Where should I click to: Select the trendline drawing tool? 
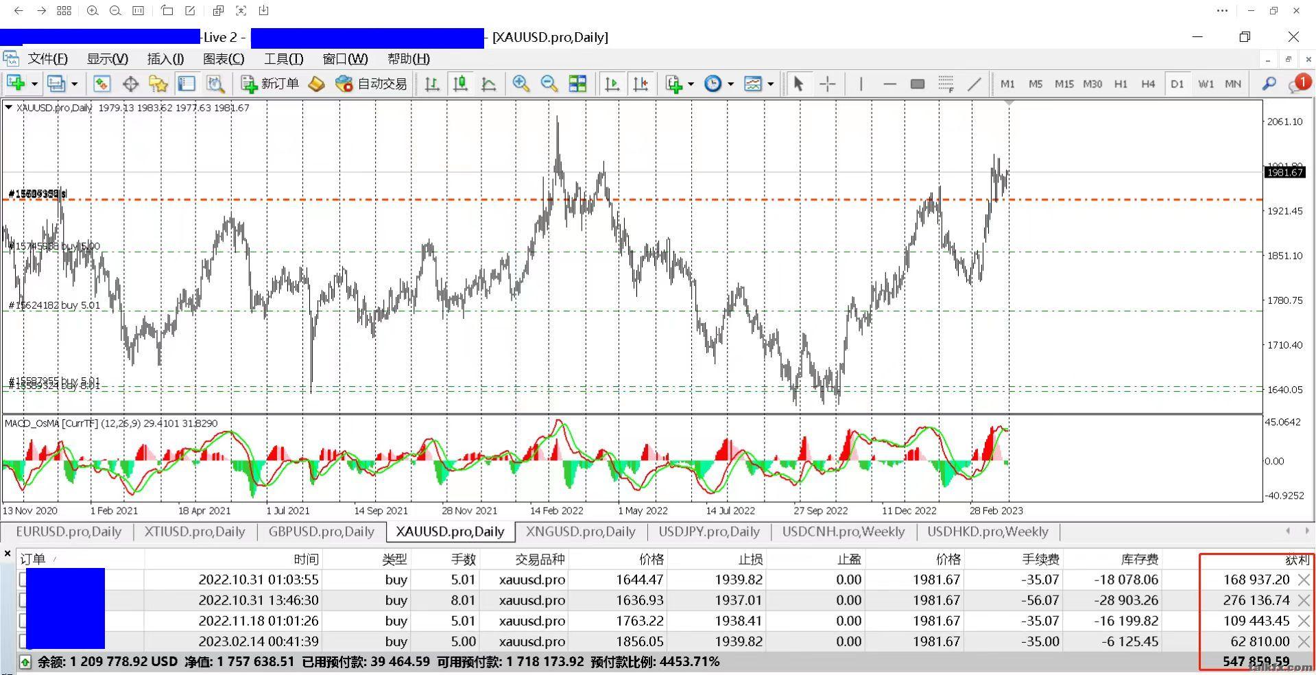click(974, 84)
